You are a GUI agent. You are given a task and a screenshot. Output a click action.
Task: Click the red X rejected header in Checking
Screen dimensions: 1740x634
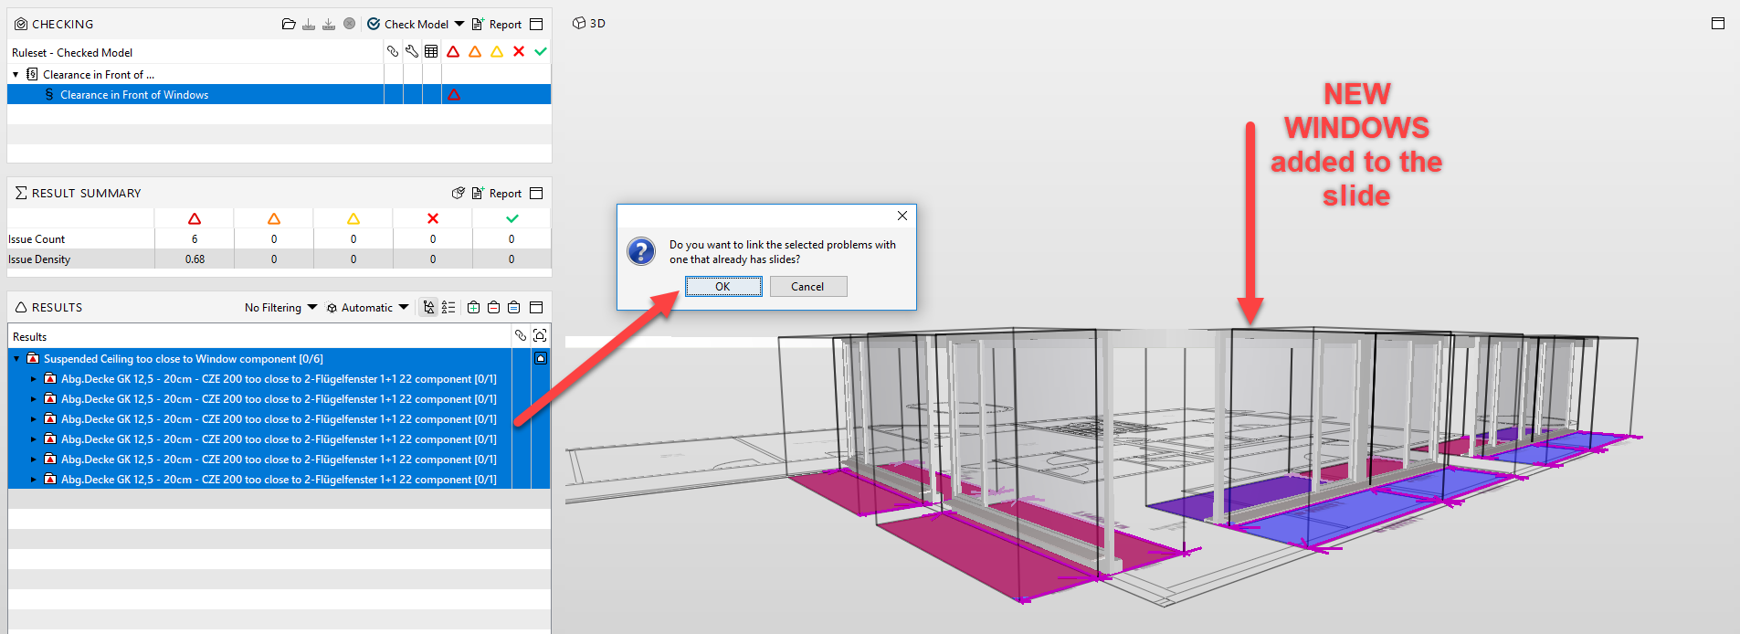(x=519, y=51)
